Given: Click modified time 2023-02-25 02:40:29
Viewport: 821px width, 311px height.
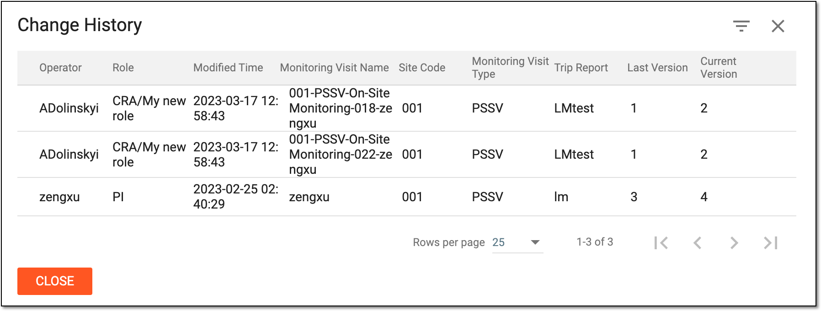Looking at the screenshot, I should click(236, 197).
